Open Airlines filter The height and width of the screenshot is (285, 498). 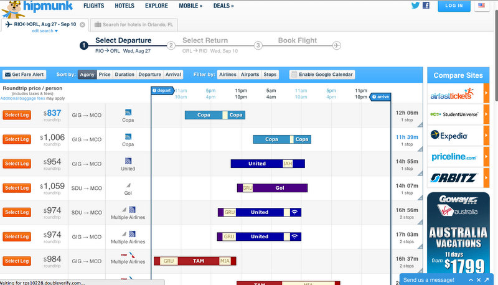tap(228, 75)
